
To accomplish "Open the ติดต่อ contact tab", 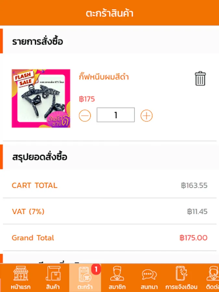I will pos(213,278).
